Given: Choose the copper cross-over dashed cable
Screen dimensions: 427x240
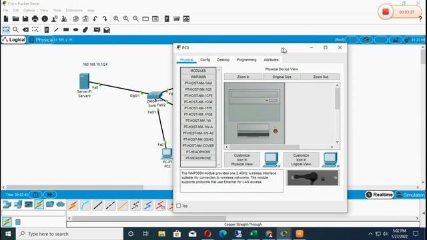Looking at the screenshot, I should click(x=110, y=205).
